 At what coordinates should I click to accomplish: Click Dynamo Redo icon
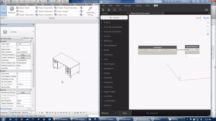pos(126,10)
